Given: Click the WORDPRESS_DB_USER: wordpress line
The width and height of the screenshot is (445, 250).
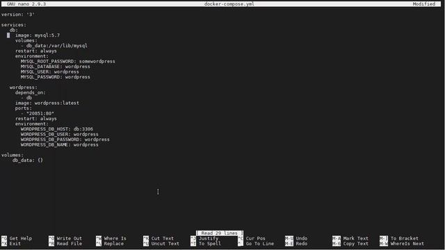Looking at the screenshot, I should [60, 134].
